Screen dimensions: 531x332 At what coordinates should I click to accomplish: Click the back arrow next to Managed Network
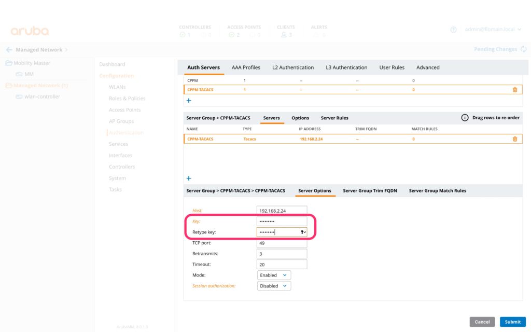pos(9,49)
